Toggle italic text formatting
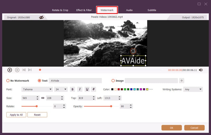 pyautogui.click(x=80, y=89)
